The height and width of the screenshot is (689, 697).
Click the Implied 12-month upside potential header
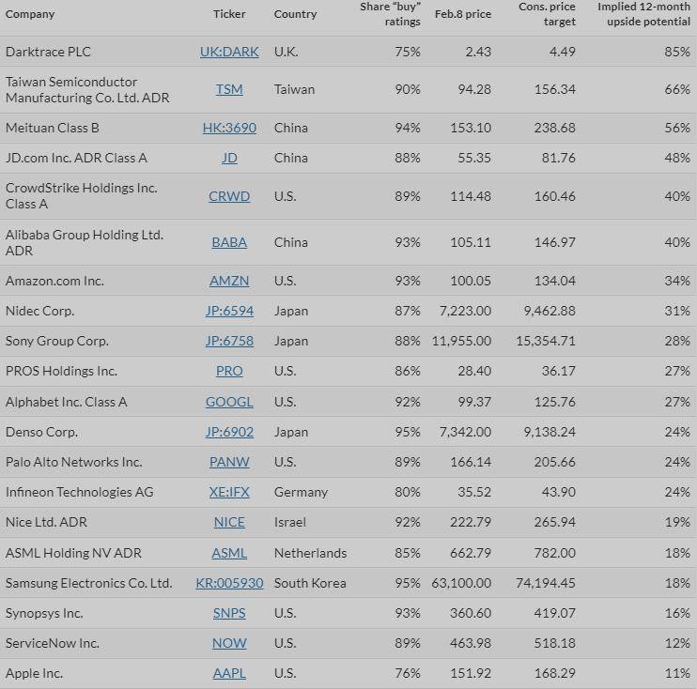pos(643,14)
